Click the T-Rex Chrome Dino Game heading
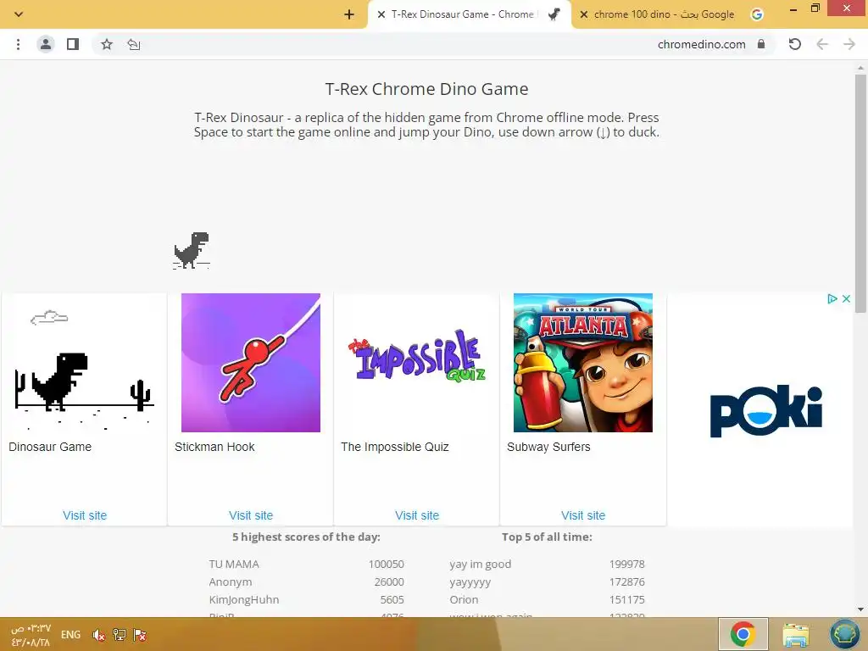This screenshot has height=651, width=868. pos(426,89)
